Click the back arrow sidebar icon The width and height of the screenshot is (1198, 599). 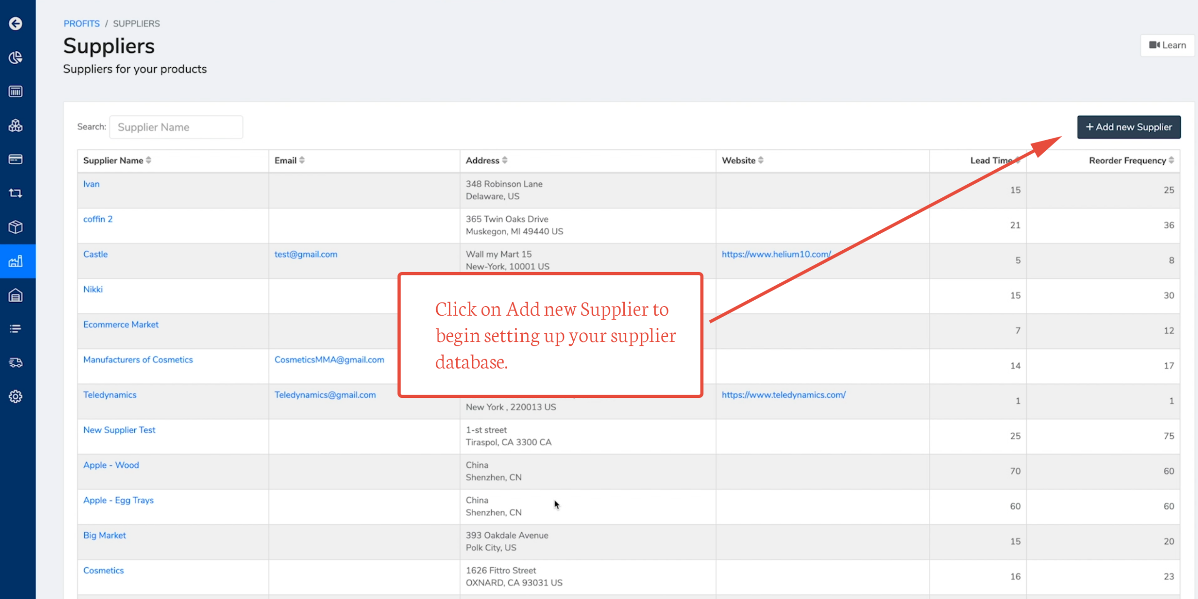tap(15, 23)
